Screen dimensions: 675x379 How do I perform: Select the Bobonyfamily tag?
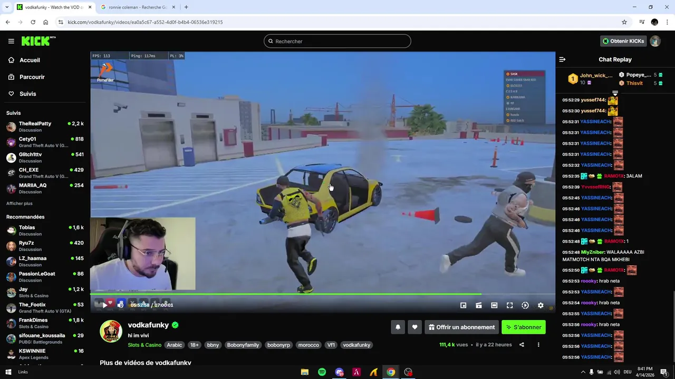pyautogui.click(x=243, y=345)
